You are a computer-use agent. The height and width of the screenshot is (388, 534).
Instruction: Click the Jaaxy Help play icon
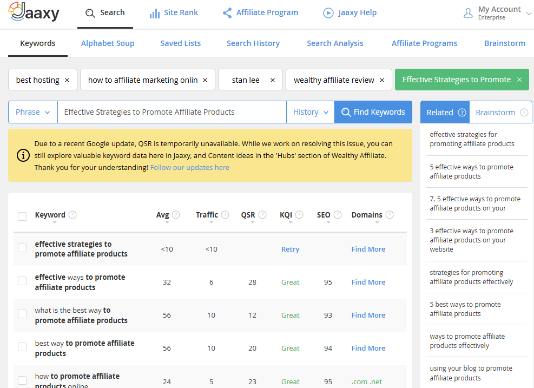(328, 13)
